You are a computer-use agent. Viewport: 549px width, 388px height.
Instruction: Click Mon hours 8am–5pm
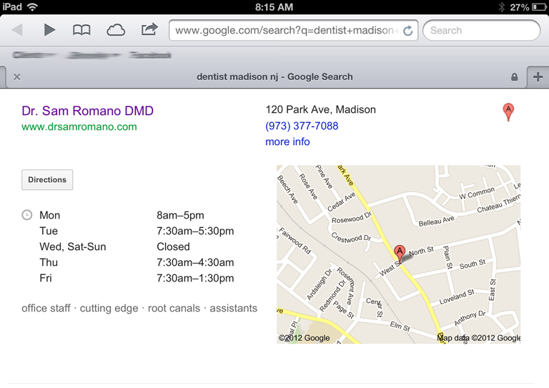click(x=180, y=215)
